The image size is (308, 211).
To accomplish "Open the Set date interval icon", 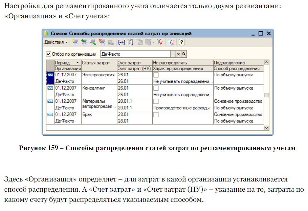I will pyautogui.click(x=122, y=42).
